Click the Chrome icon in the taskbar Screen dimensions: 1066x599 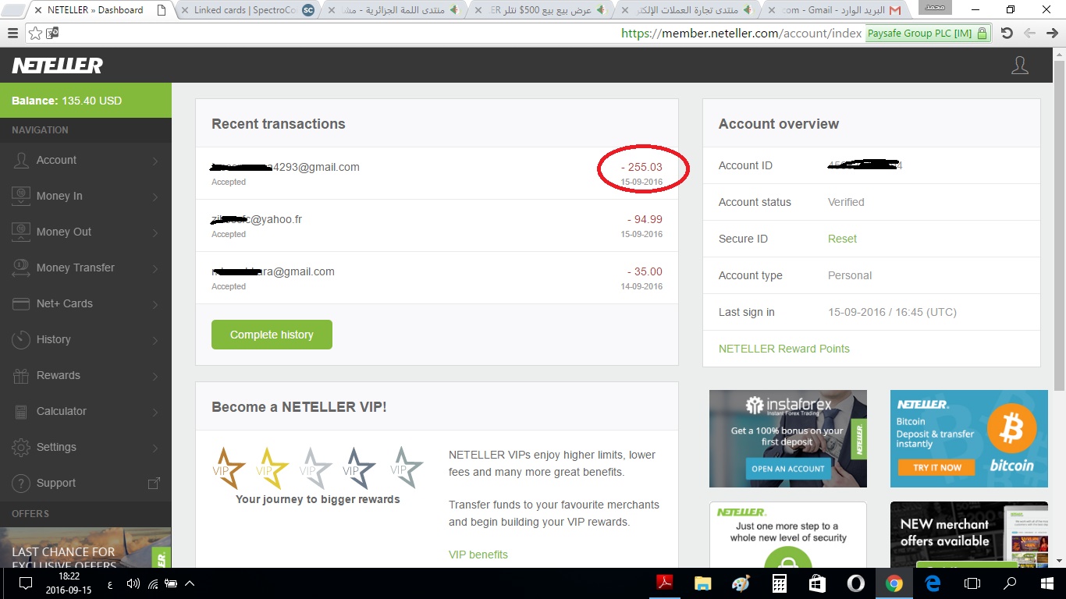coord(894,583)
